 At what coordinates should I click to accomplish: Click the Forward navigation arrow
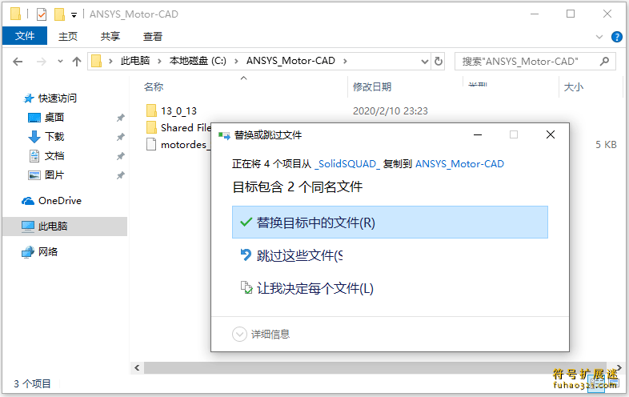42,62
